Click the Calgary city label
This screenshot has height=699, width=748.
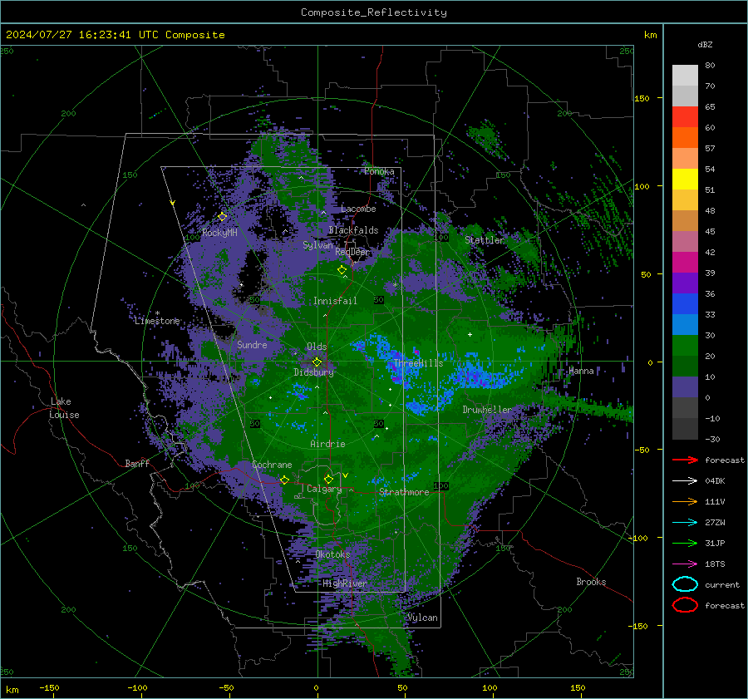coord(324,489)
